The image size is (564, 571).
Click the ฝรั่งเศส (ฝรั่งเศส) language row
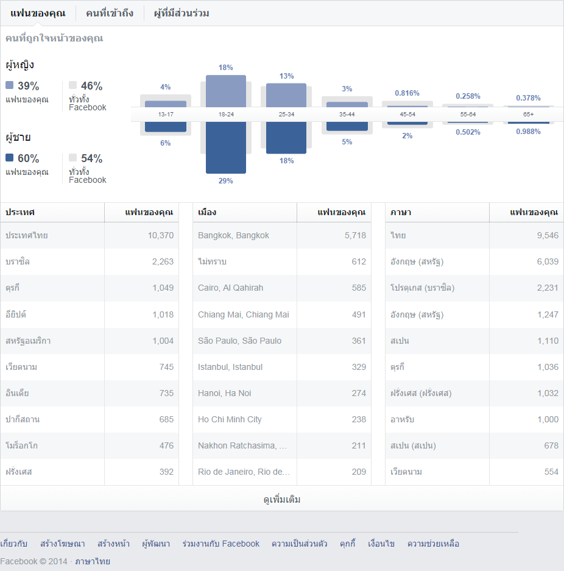[x=474, y=393]
